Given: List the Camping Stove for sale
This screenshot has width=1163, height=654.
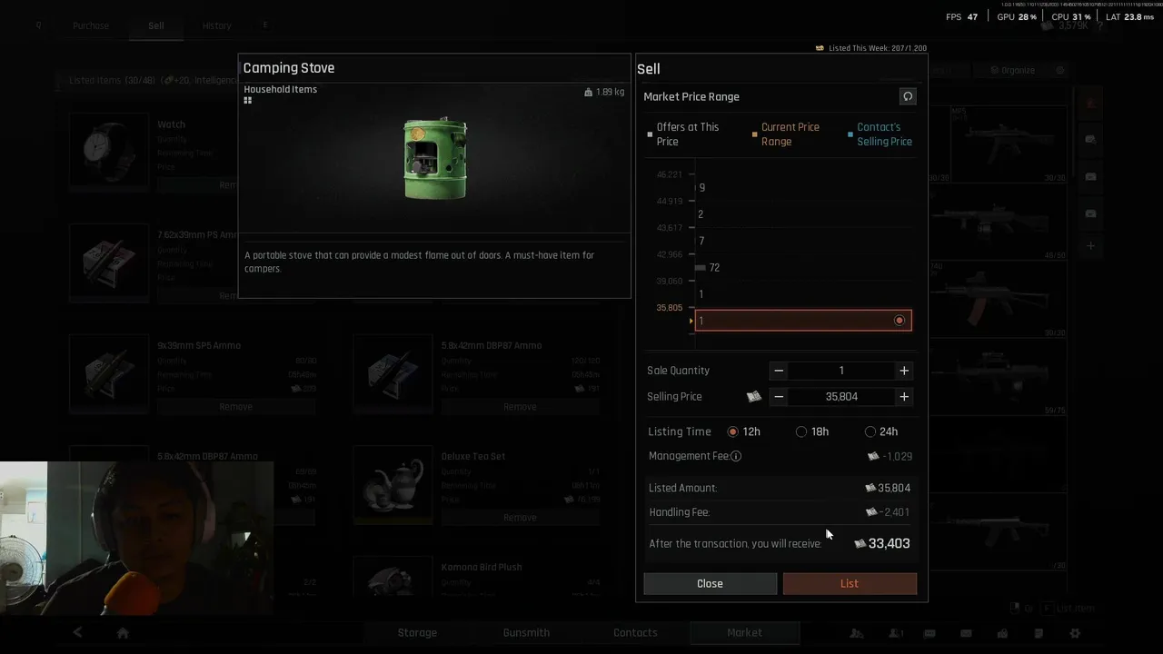Looking at the screenshot, I should tap(850, 583).
